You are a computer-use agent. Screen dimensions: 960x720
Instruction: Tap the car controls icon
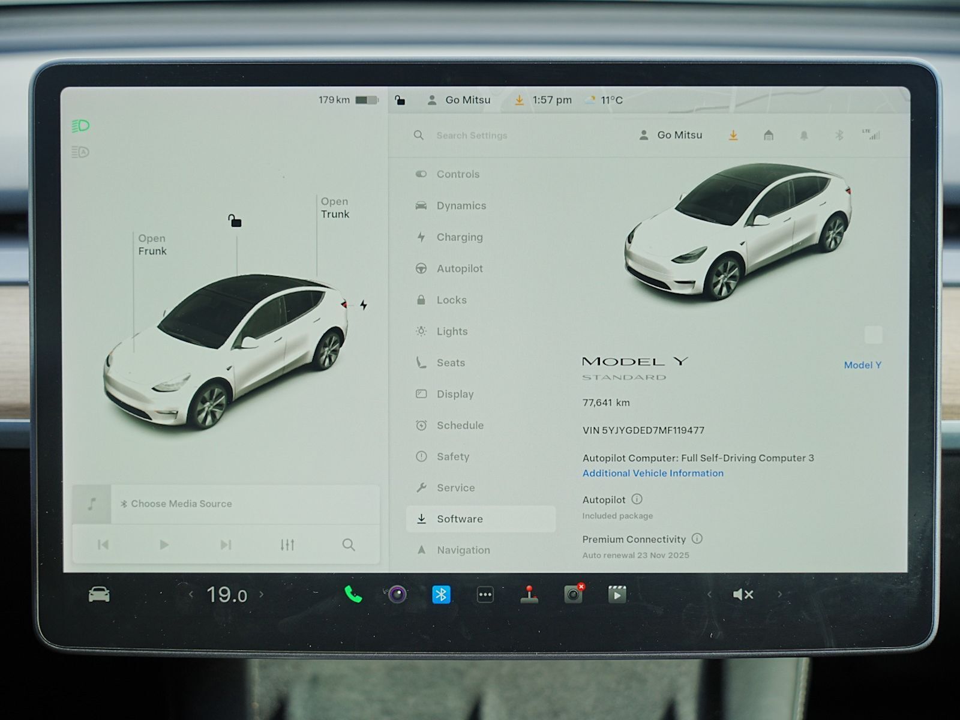99,595
